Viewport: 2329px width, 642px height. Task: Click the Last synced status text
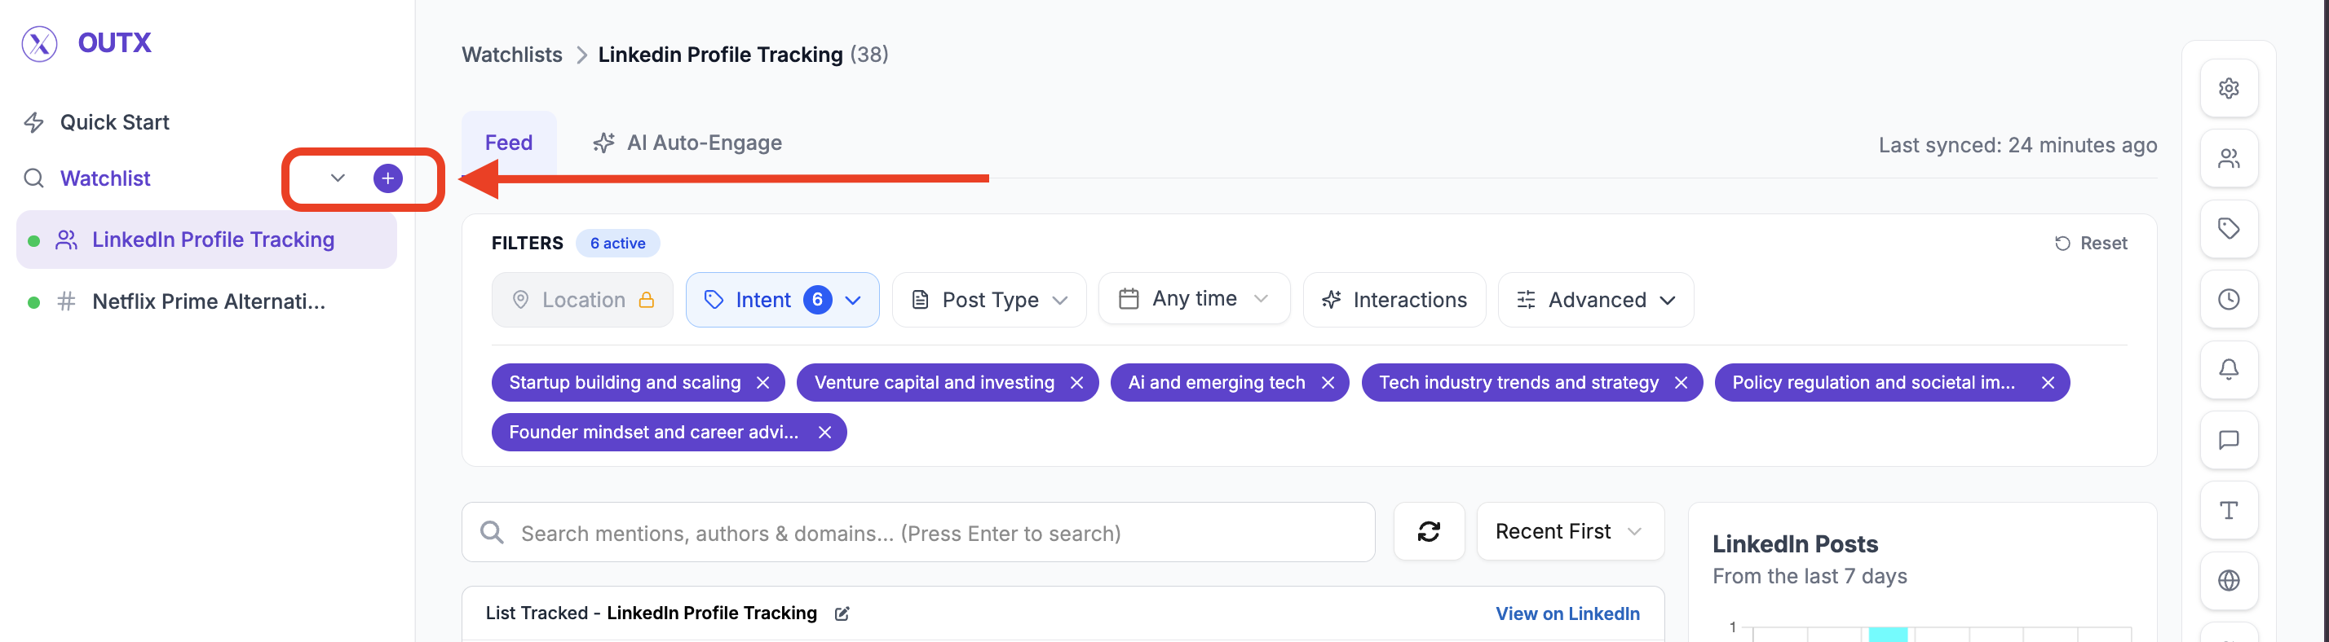tap(2017, 145)
